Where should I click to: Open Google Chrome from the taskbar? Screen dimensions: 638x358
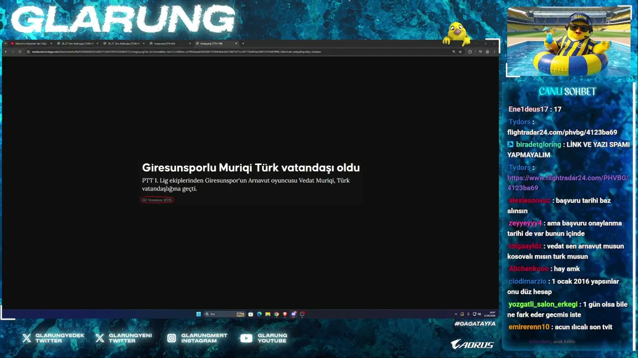coord(276,314)
